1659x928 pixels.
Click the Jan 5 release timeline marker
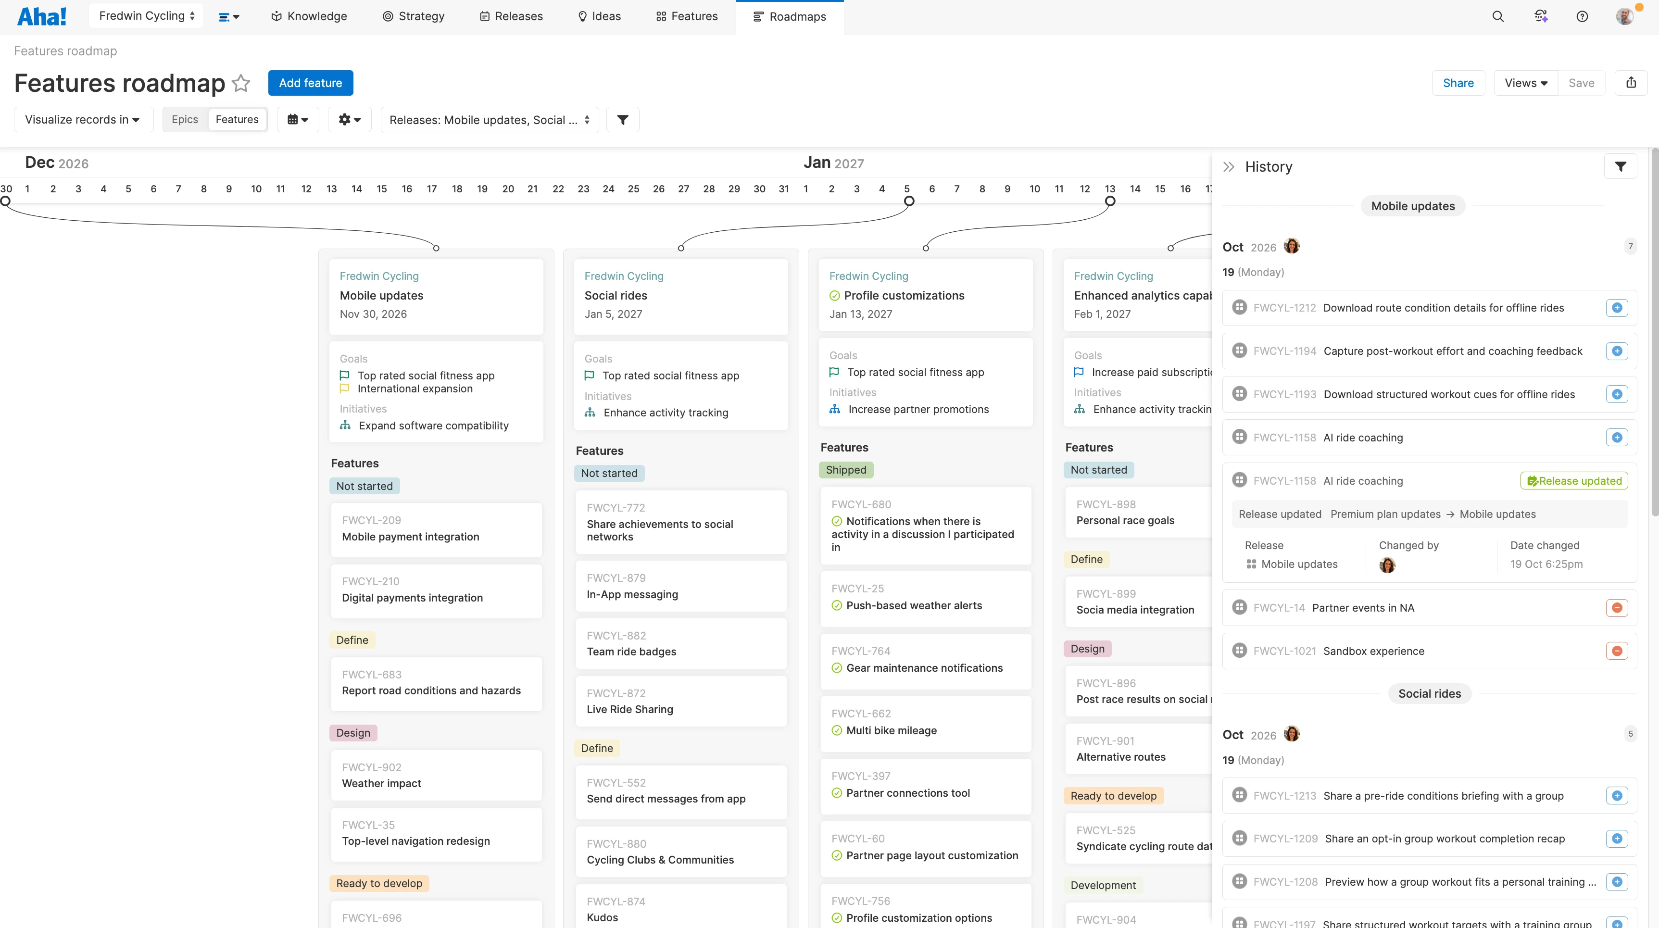point(909,201)
